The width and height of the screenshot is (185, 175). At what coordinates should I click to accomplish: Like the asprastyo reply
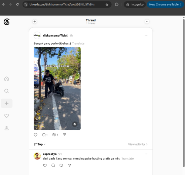(x=45, y=165)
